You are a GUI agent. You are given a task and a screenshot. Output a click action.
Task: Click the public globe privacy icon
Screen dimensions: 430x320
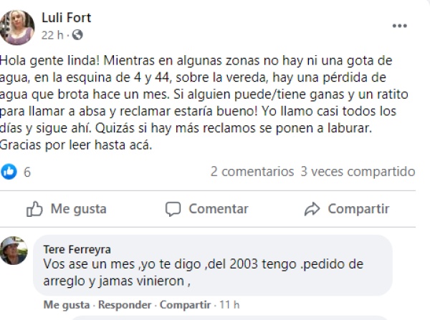pos(77,34)
